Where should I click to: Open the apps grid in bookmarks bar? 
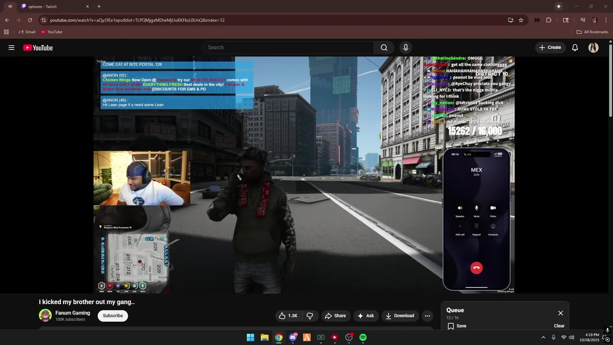(x=6, y=32)
